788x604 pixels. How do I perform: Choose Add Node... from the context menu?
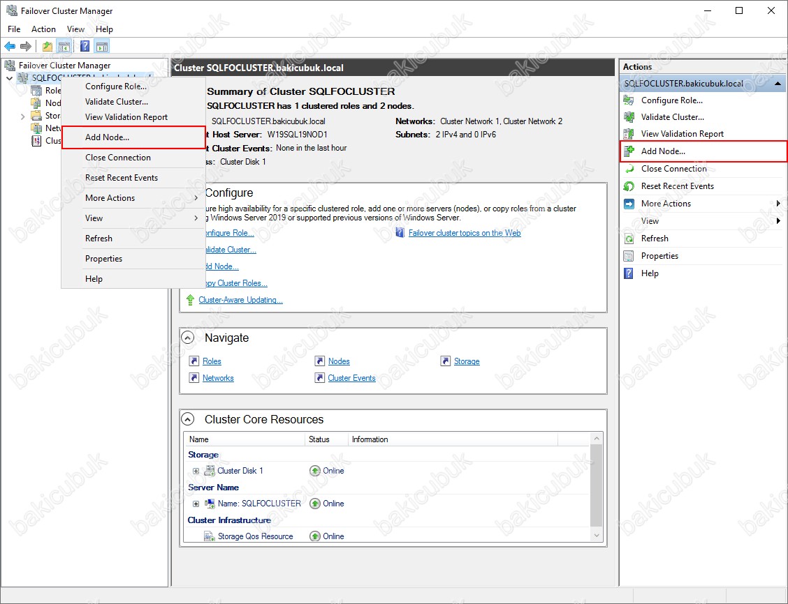pos(133,137)
